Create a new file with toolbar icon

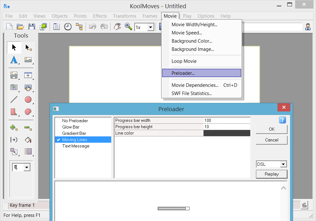[9, 27]
